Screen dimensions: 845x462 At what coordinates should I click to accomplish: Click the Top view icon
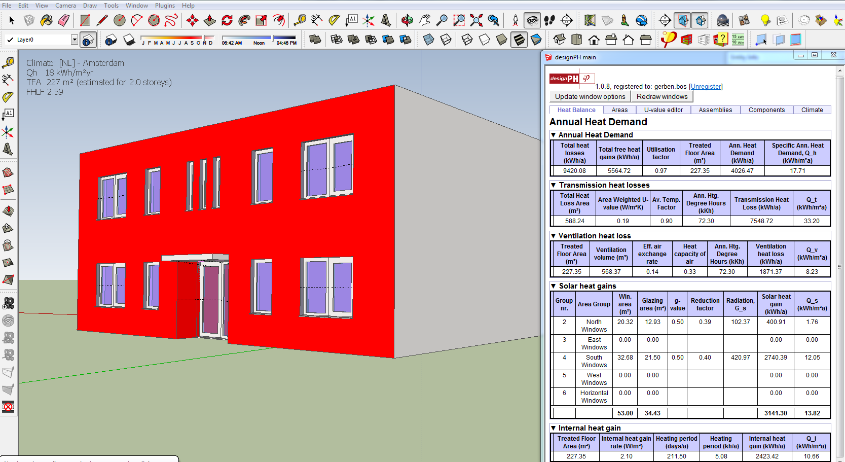[x=576, y=40]
